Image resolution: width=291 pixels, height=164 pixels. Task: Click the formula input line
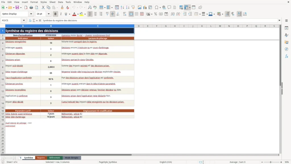(x=159, y=20)
